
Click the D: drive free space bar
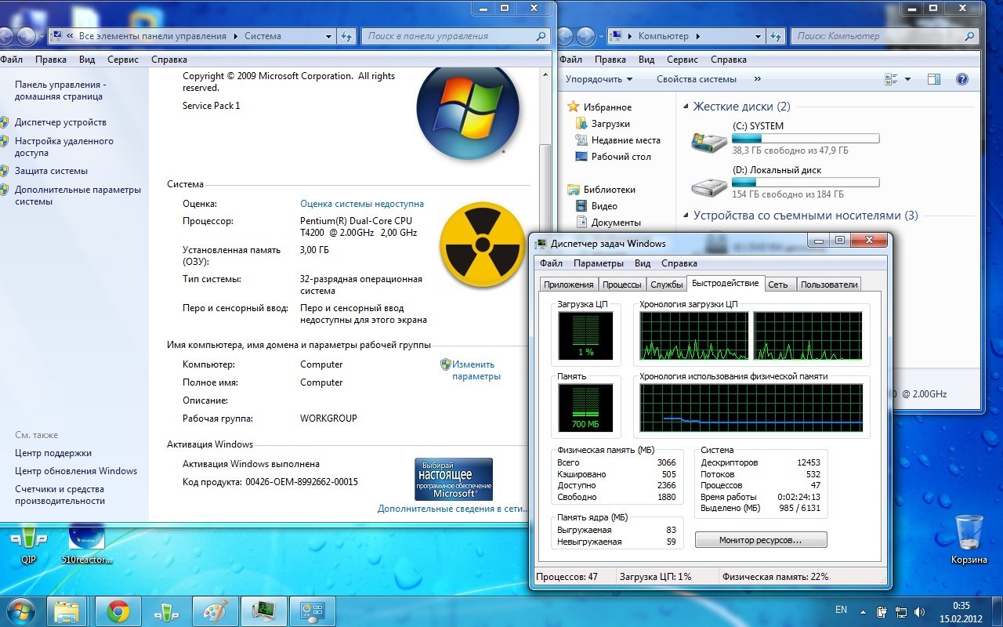[806, 182]
